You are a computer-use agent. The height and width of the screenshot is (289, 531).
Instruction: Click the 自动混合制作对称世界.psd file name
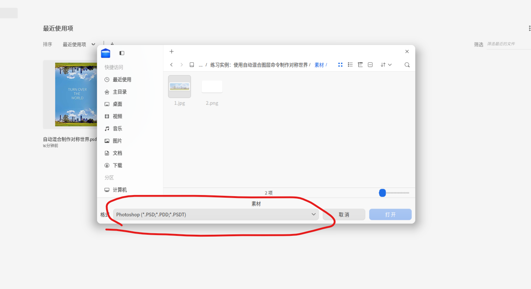pos(70,139)
